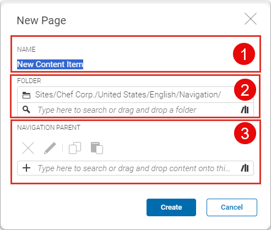Open library from folder search field
This screenshot has width=271, height=230.
click(245, 110)
